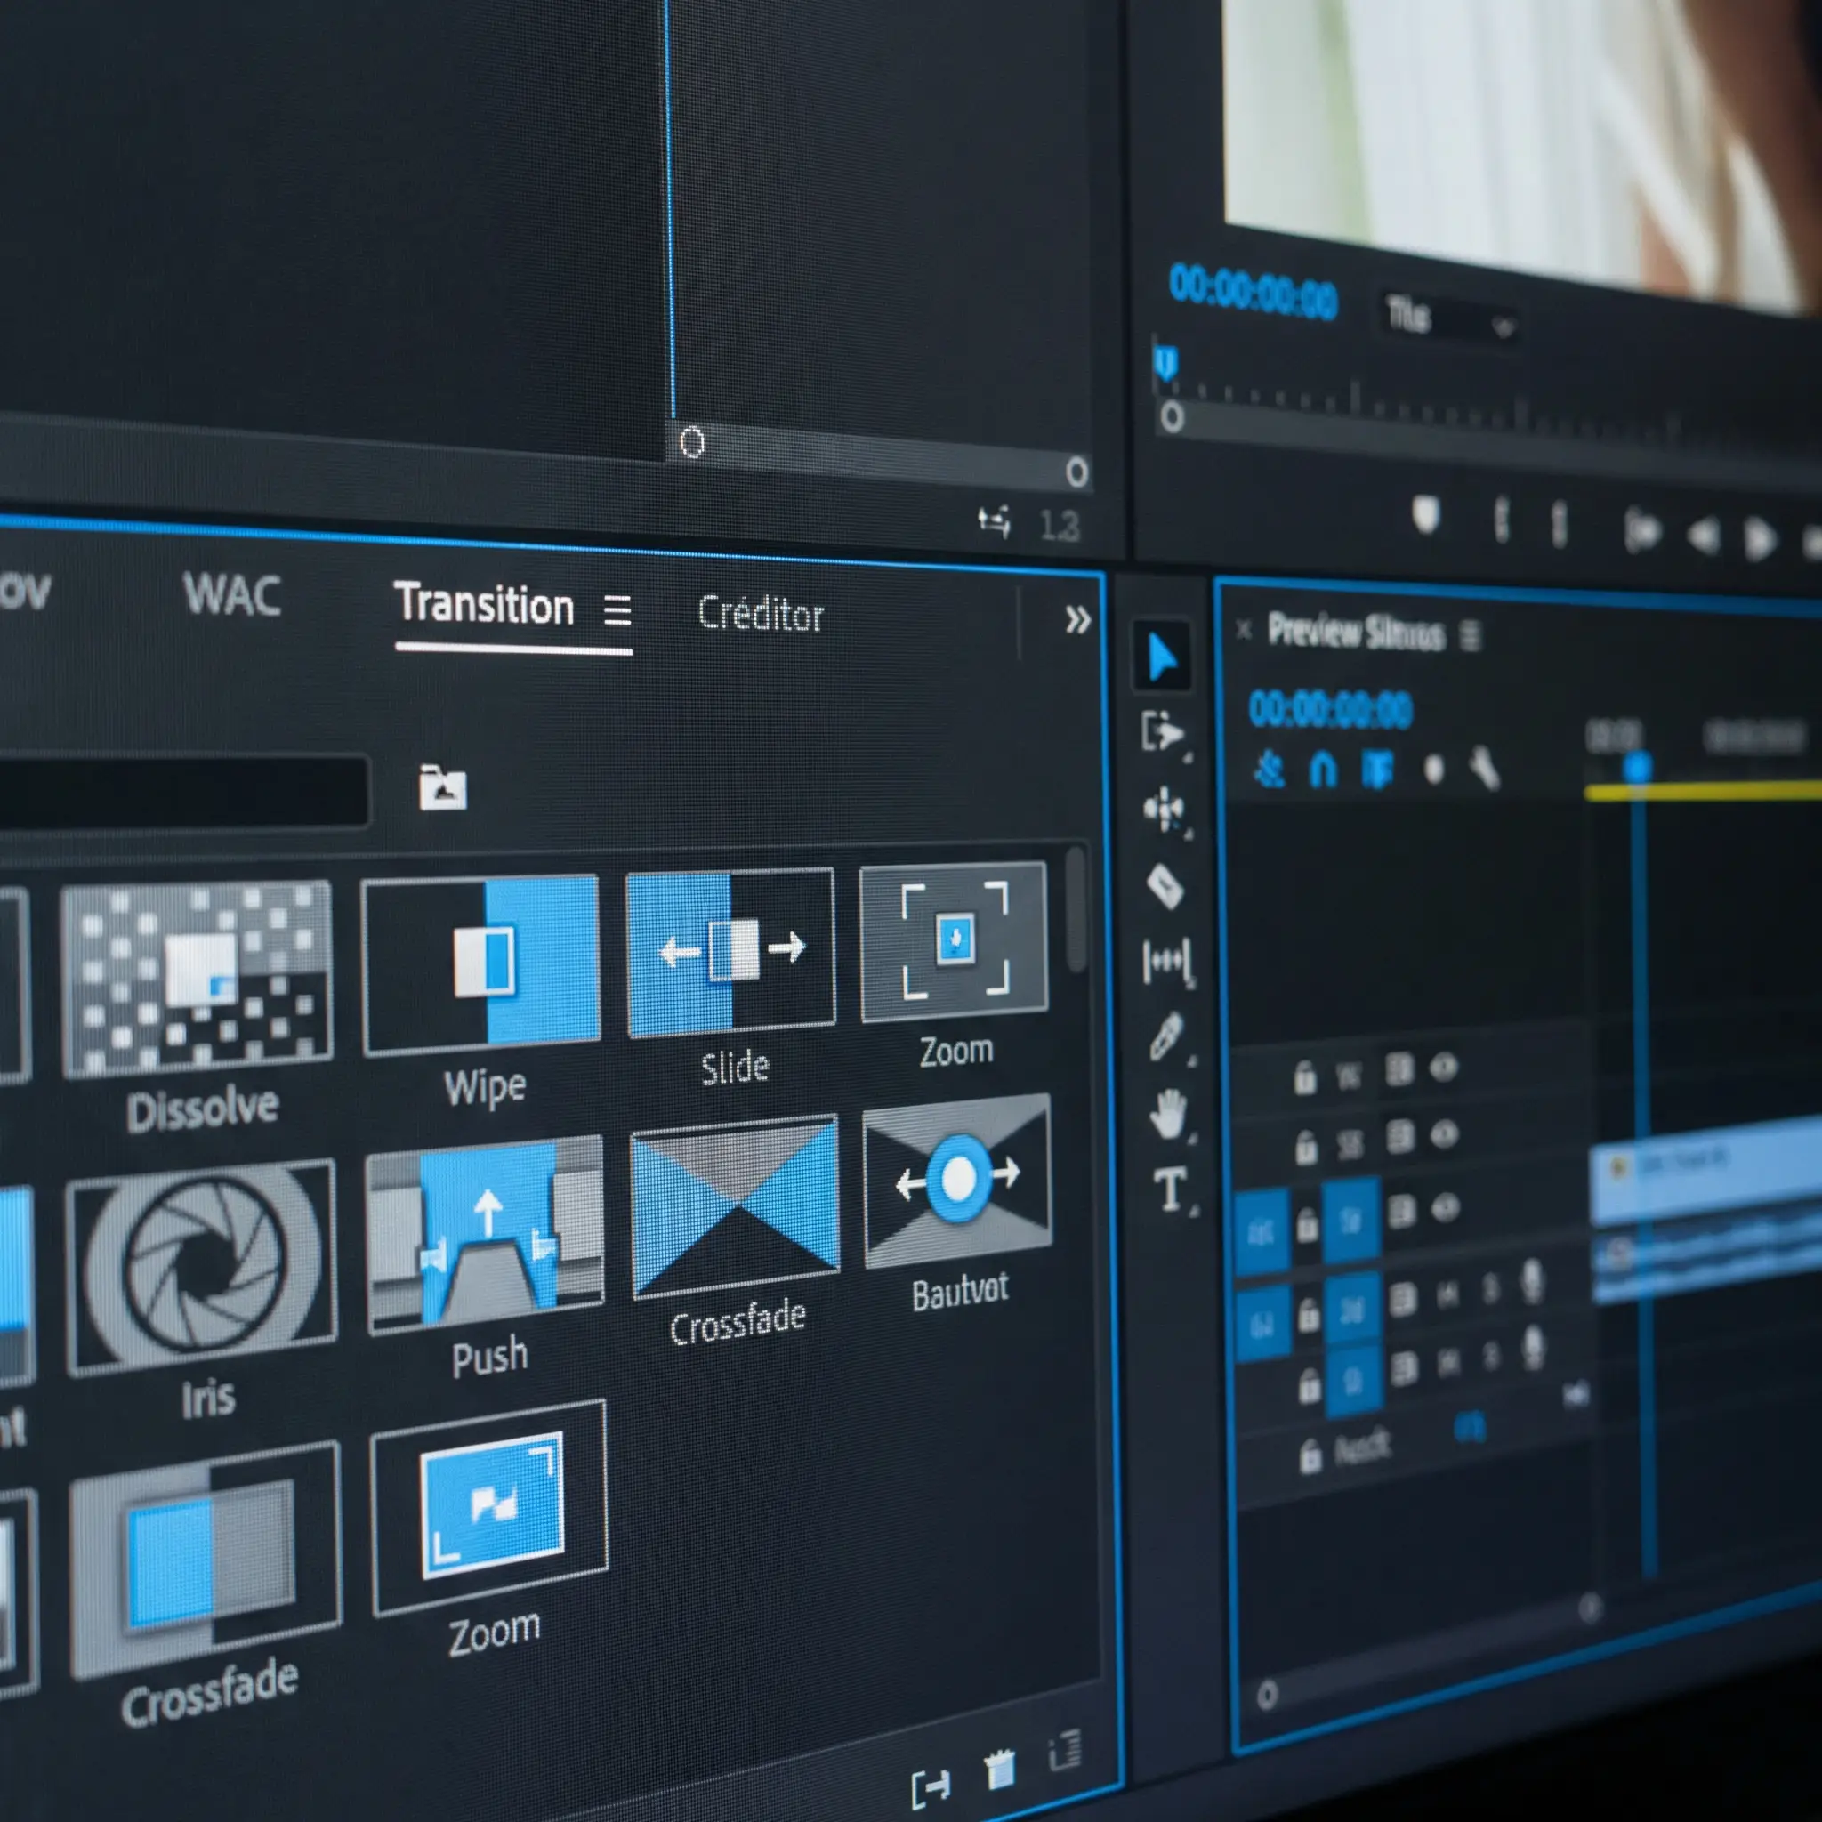Select the Type tool
Image resolution: width=1822 pixels, height=1822 pixels.
pos(1171,1189)
